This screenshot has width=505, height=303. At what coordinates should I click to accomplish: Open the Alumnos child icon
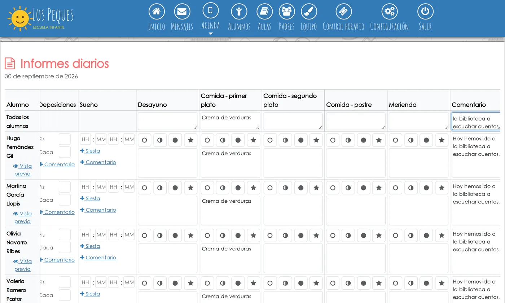239,12
